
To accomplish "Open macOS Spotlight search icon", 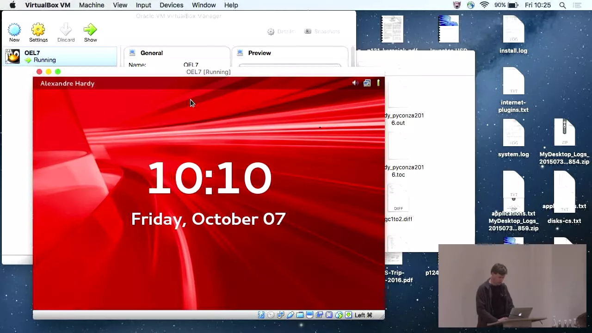I will [562, 5].
